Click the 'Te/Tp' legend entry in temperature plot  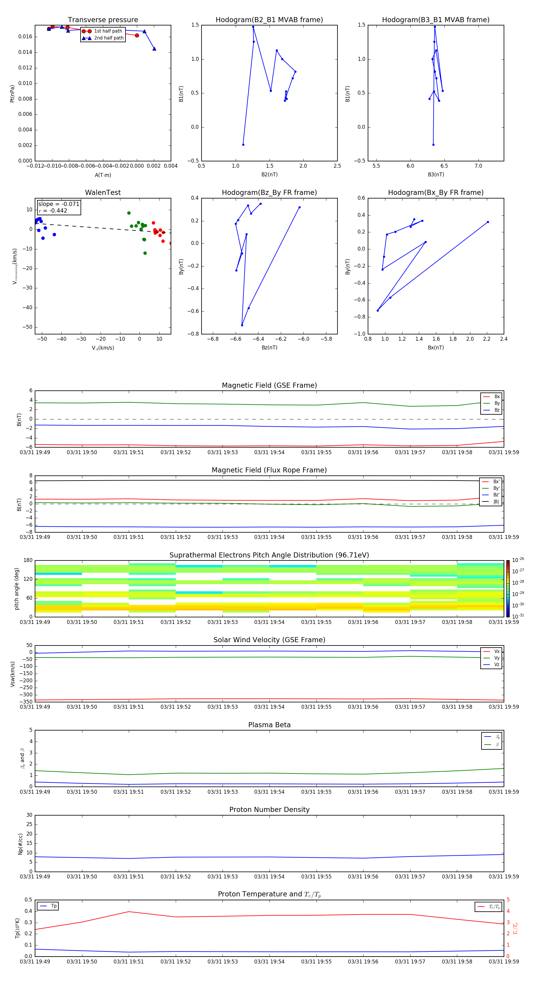click(x=488, y=907)
